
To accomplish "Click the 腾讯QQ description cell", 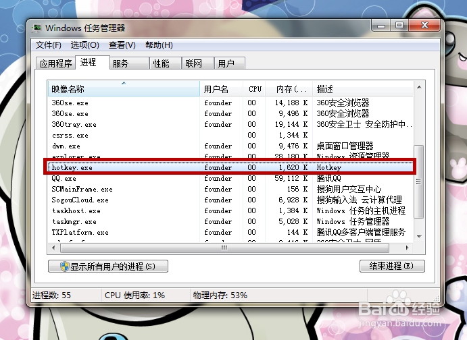I will click(x=329, y=178).
